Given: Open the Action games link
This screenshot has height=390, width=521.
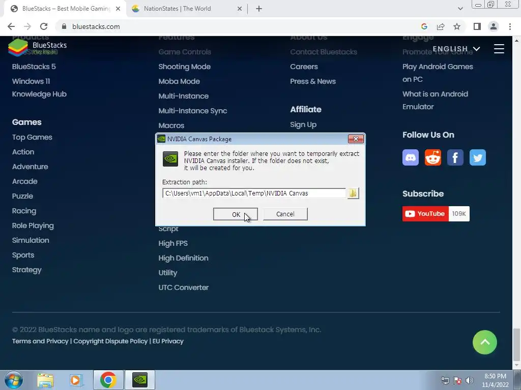Looking at the screenshot, I should tap(23, 152).
